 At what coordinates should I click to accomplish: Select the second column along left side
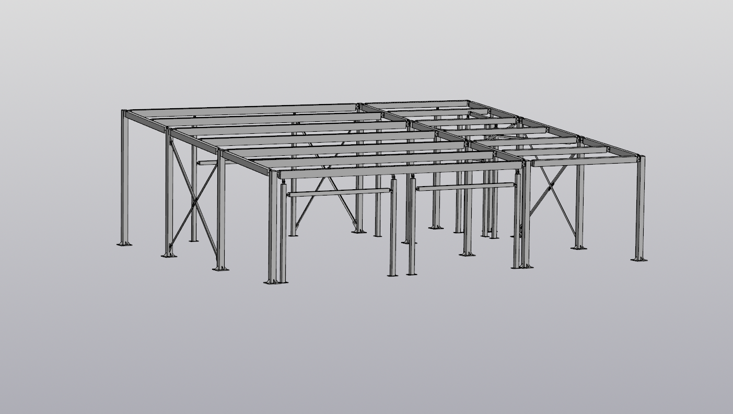click(169, 199)
